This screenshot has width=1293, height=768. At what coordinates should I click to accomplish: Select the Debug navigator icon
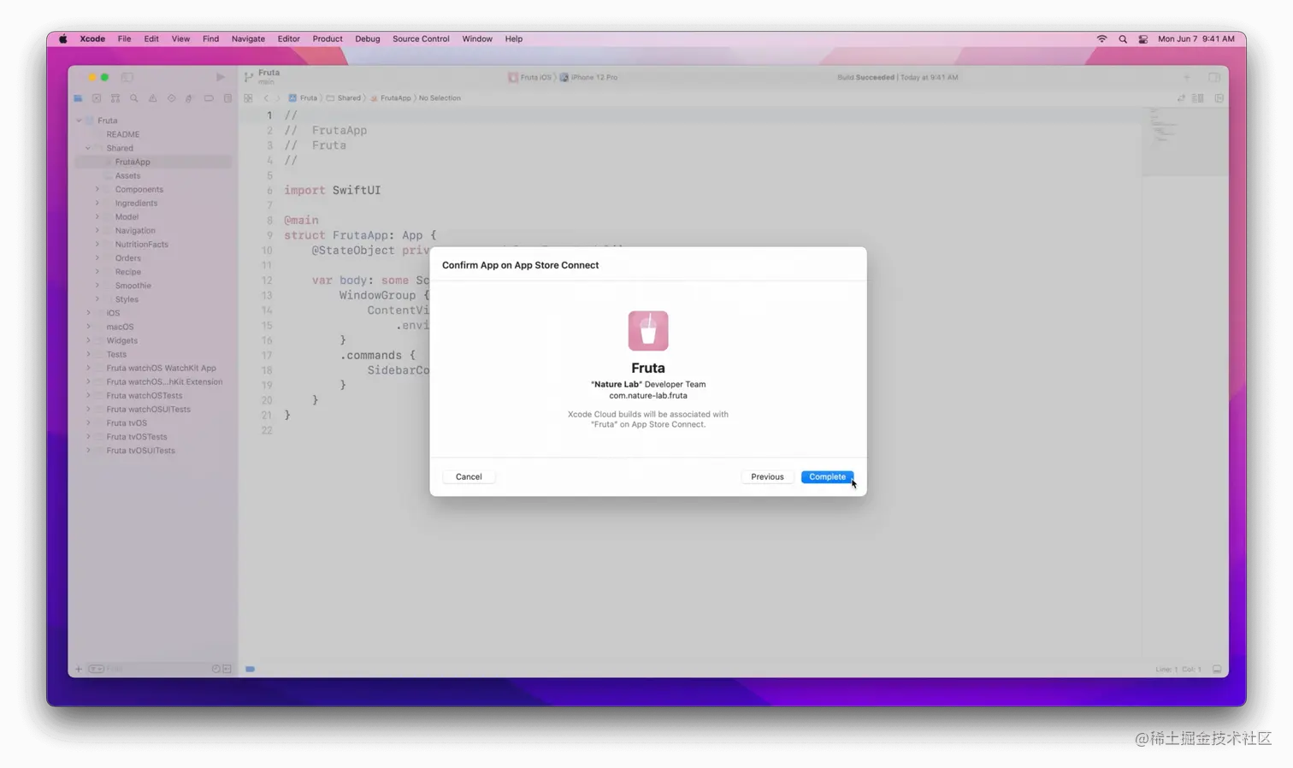click(190, 98)
